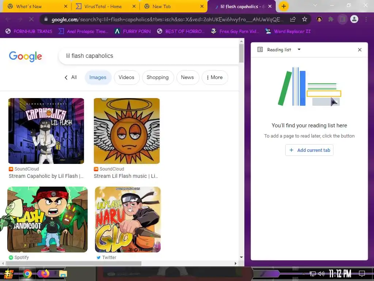Open the Chrome three-dot menu
Image resolution: width=374 pixels, height=281 pixels.
pos(366,19)
